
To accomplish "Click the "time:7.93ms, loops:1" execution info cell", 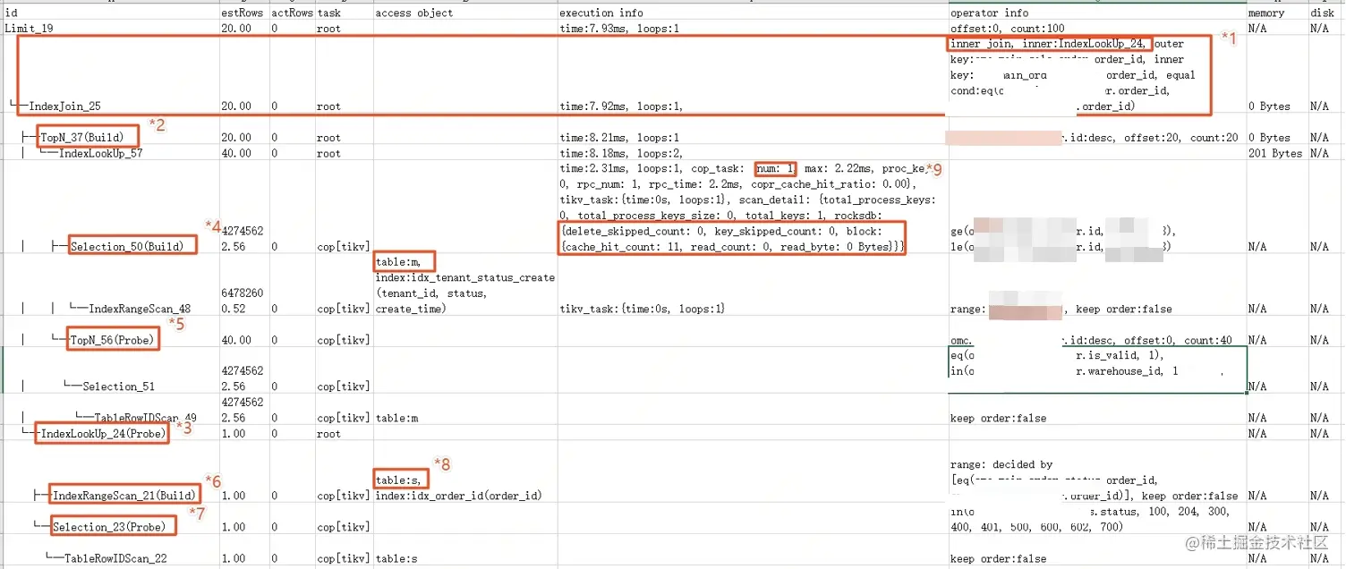I will [x=752, y=28].
